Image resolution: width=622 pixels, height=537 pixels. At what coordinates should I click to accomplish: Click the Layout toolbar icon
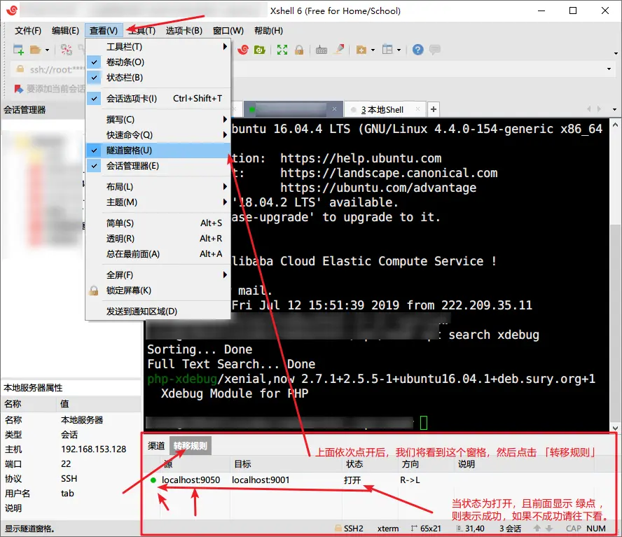tap(387, 50)
